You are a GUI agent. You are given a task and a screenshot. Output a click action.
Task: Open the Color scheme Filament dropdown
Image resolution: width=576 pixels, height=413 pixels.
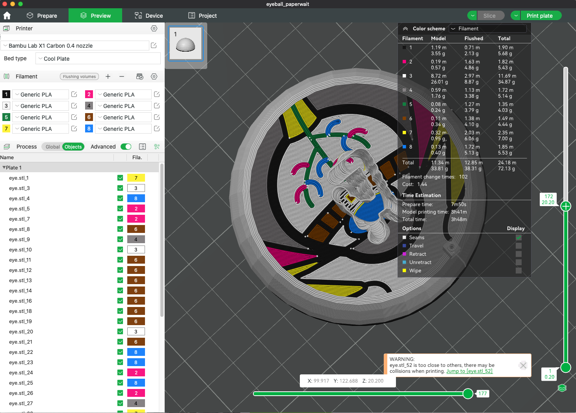487,28
